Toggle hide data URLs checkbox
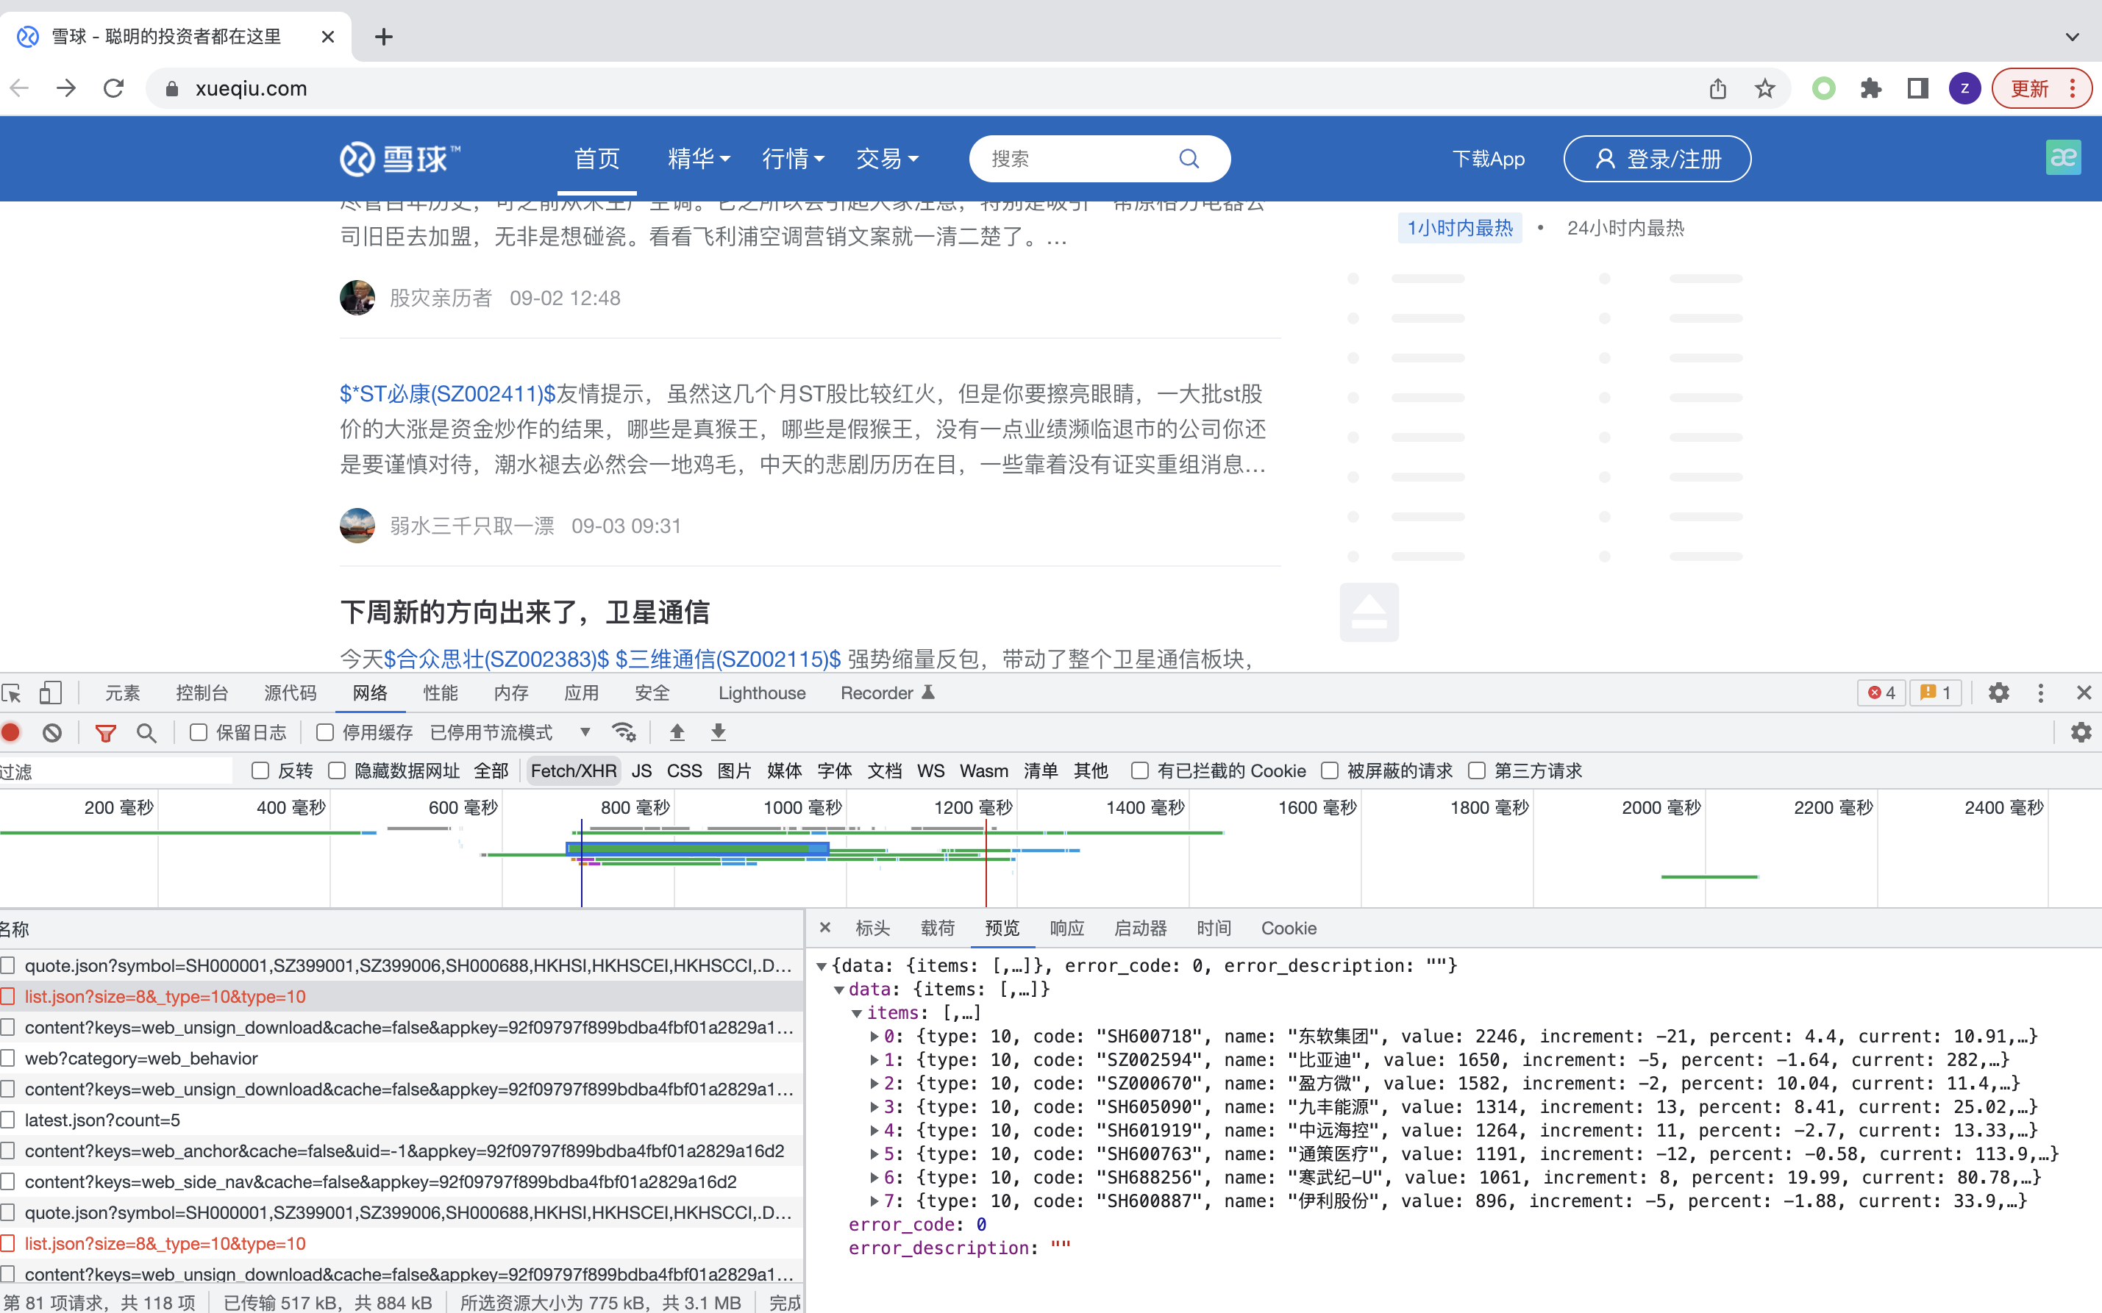The width and height of the screenshot is (2102, 1313). tap(337, 771)
